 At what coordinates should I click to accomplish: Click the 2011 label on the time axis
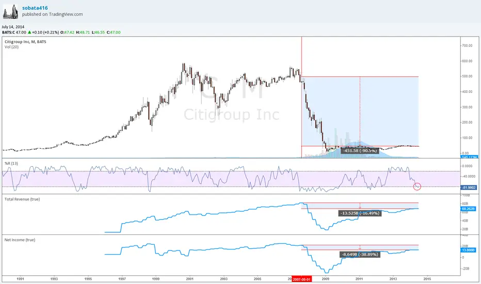click(359, 279)
